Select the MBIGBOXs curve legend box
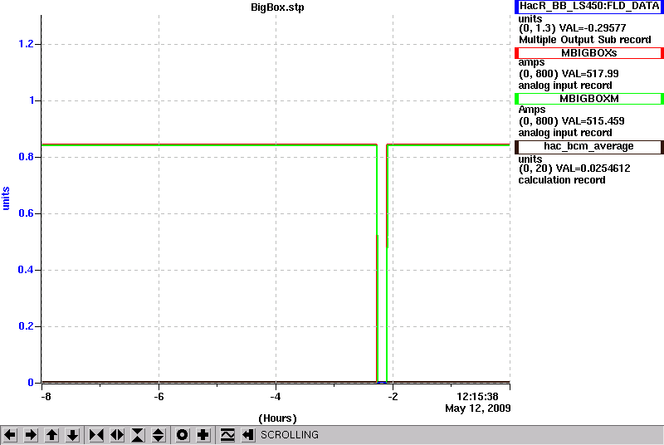 (x=589, y=53)
